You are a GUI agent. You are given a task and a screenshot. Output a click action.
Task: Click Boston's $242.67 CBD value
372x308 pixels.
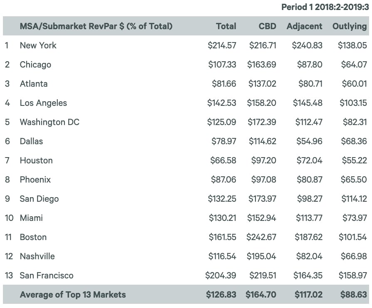261,237
